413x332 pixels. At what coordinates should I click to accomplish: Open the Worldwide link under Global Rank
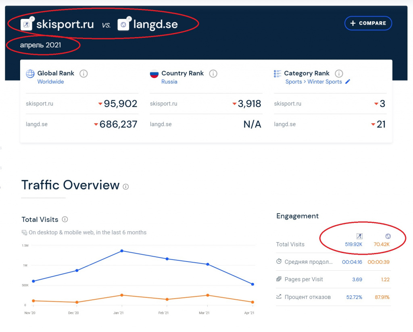pos(50,81)
